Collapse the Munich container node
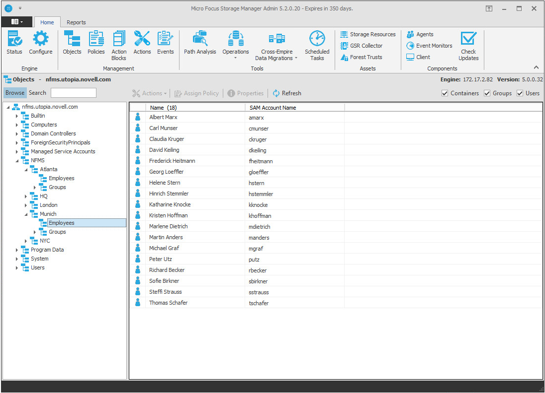 click(26, 214)
